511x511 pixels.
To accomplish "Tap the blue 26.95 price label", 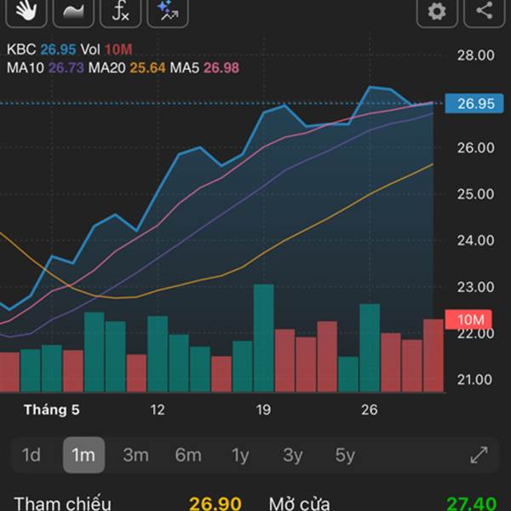I will tap(474, 104).
